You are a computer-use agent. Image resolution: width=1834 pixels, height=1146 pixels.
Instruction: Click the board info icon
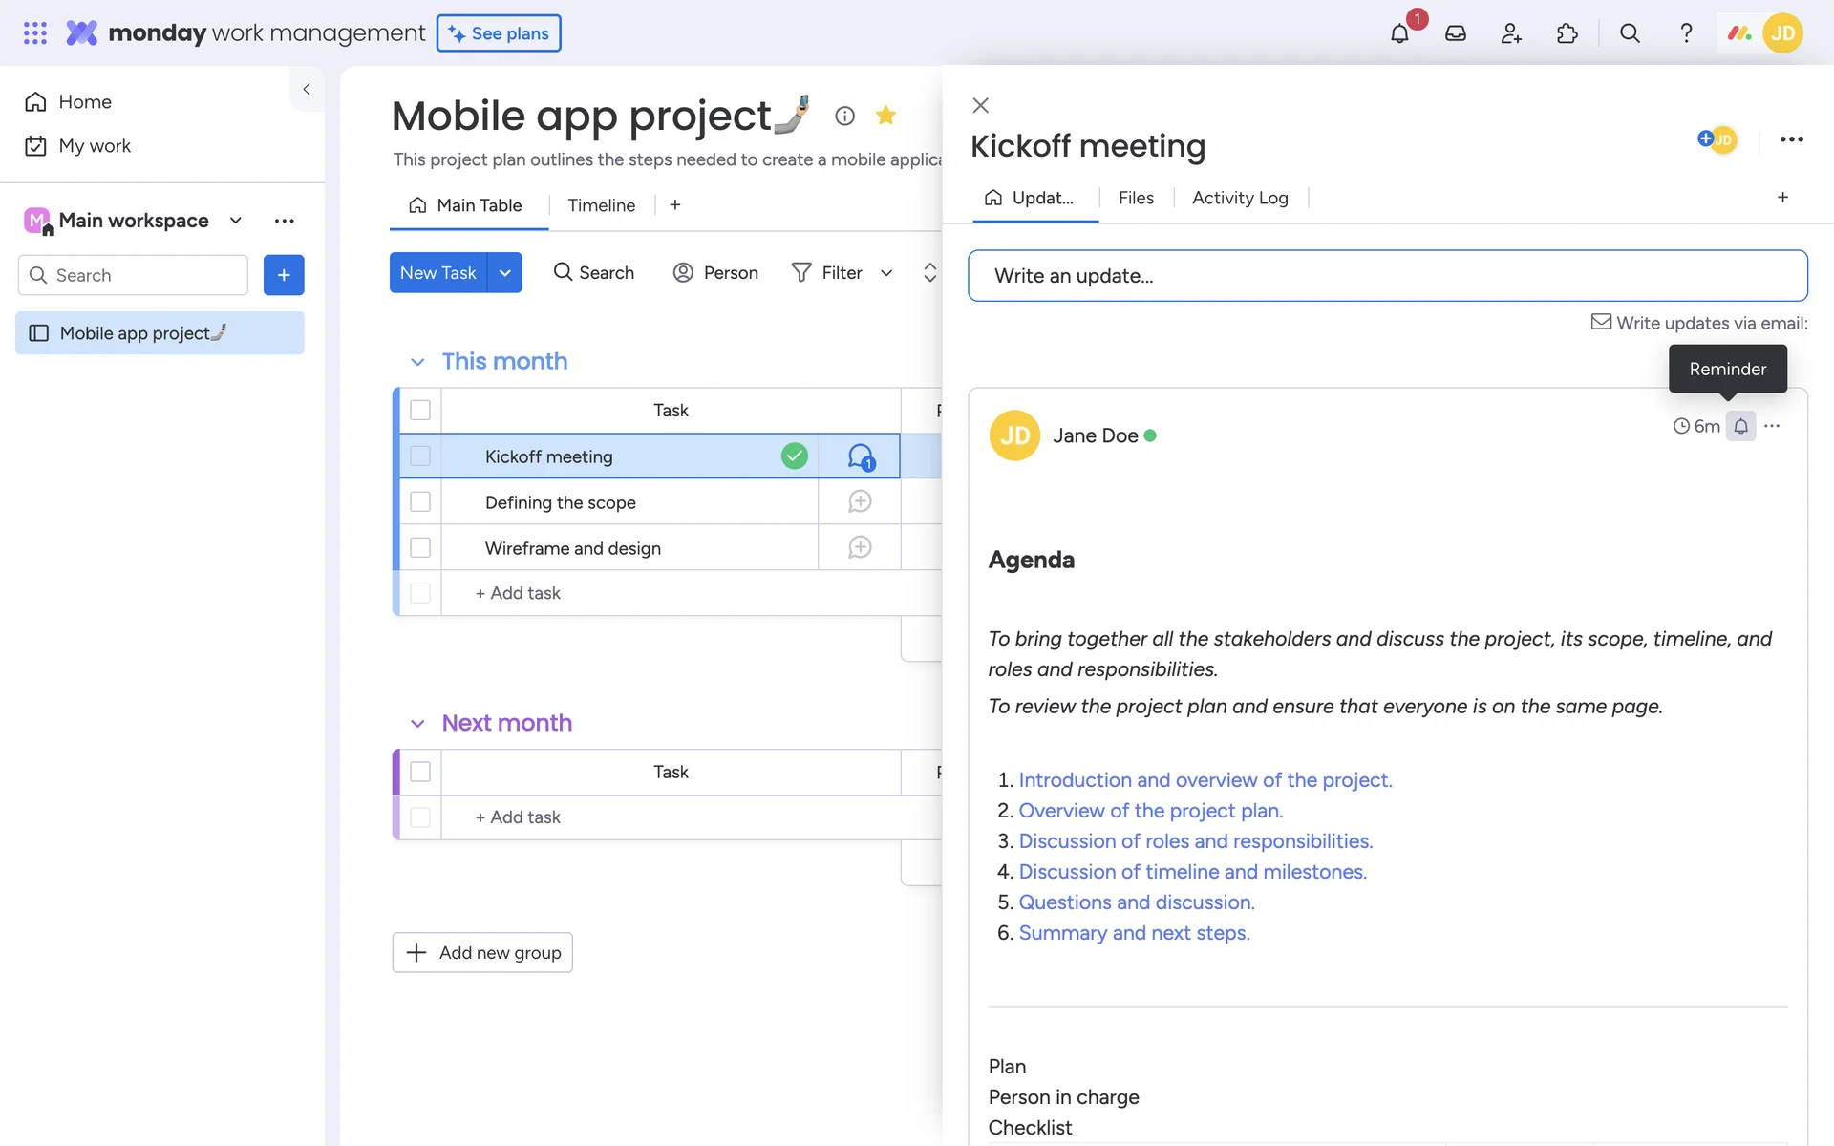[x=844, y=116]
